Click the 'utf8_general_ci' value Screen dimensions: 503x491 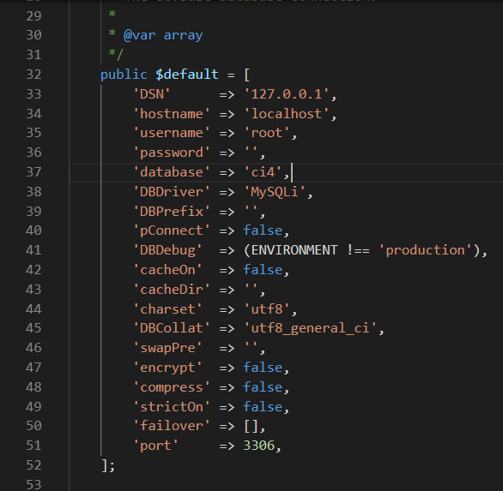coord(310,328)
